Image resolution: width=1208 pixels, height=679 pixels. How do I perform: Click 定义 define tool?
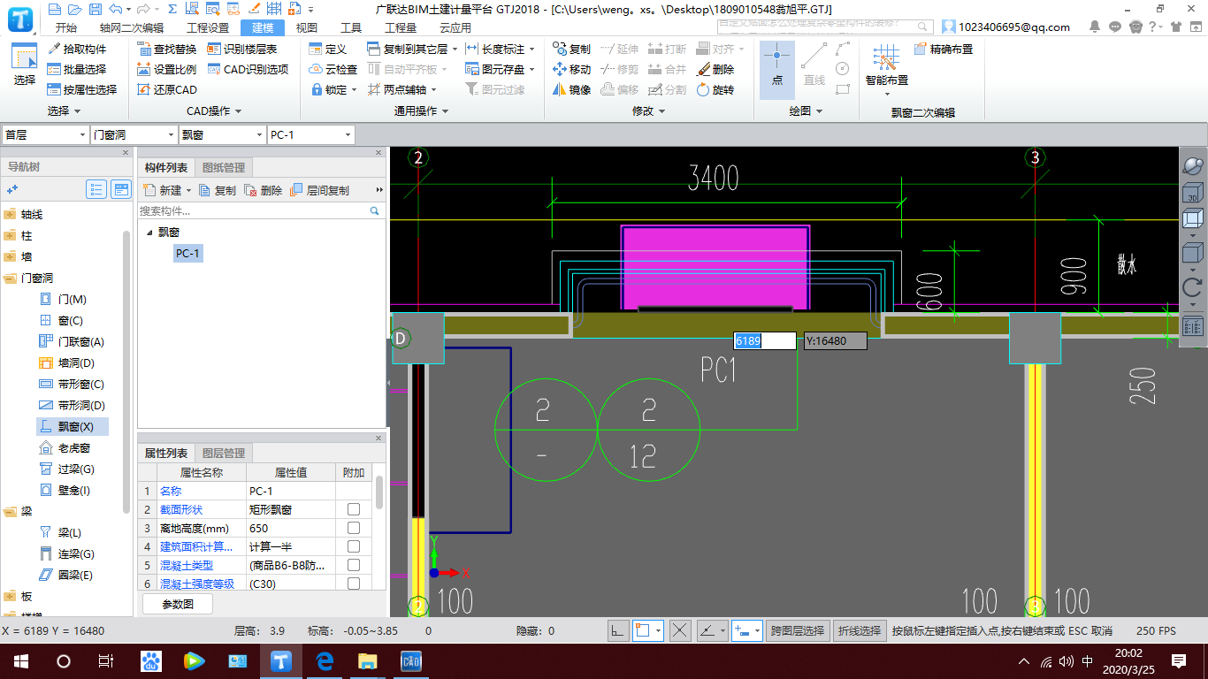pyautogui.click(x=327, y=49)
